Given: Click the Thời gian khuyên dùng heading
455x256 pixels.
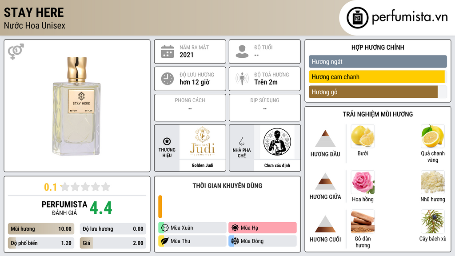Looking at the screenshot, I should click(227, 185).
